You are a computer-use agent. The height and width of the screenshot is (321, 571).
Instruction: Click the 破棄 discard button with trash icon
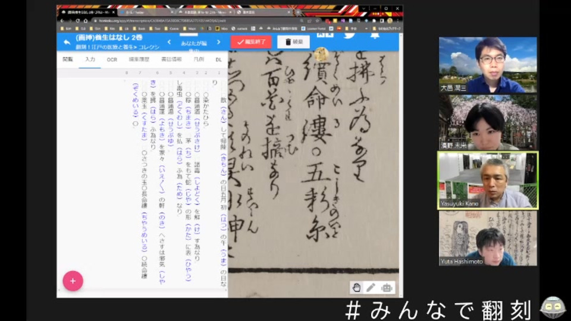coord(293,42)
